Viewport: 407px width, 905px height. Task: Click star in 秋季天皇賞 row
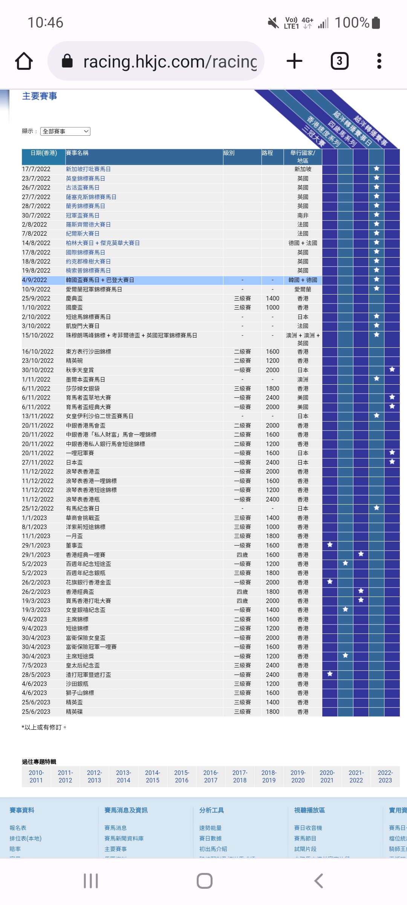point(392,370)
